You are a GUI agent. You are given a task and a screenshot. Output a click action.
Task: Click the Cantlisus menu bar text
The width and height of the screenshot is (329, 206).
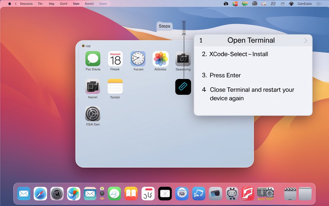click(305, 4)
